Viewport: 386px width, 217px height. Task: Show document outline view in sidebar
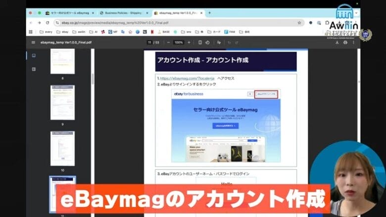pyautogui.click(x=34, y=69)
